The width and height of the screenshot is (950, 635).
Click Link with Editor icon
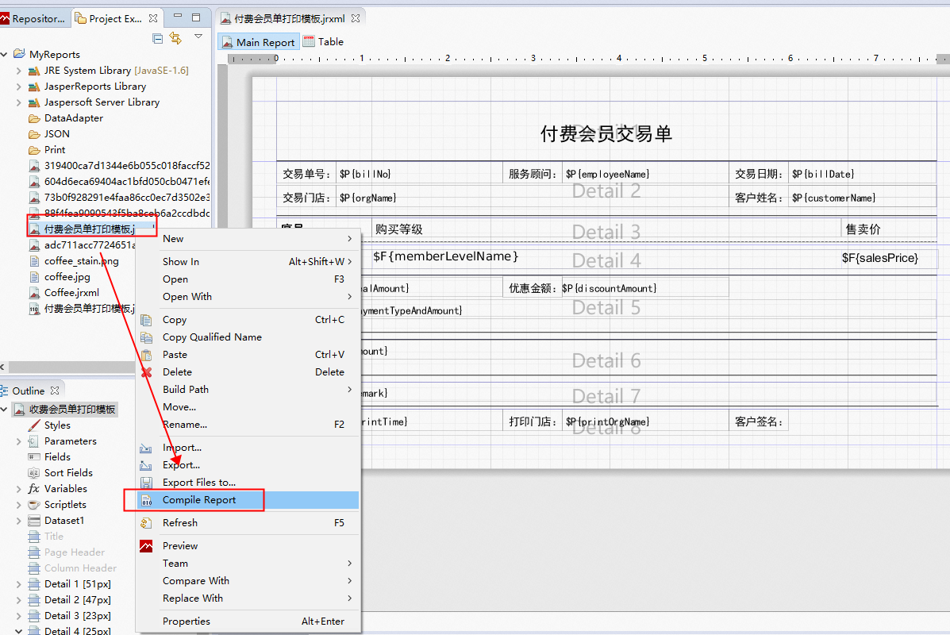(x=175, y=38)
